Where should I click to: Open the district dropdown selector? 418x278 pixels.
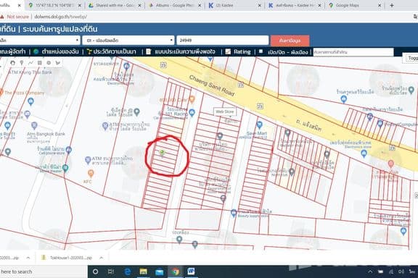click(x=128, y=40)
